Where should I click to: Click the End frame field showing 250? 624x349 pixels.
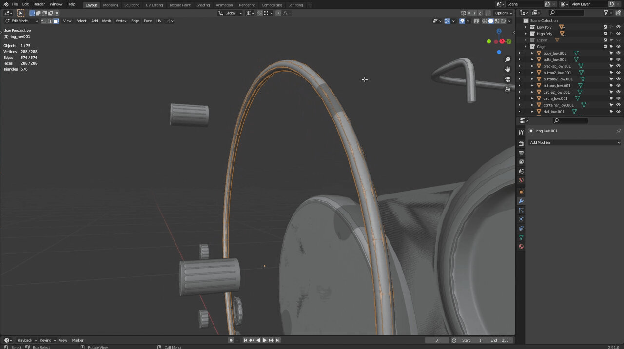500,340
